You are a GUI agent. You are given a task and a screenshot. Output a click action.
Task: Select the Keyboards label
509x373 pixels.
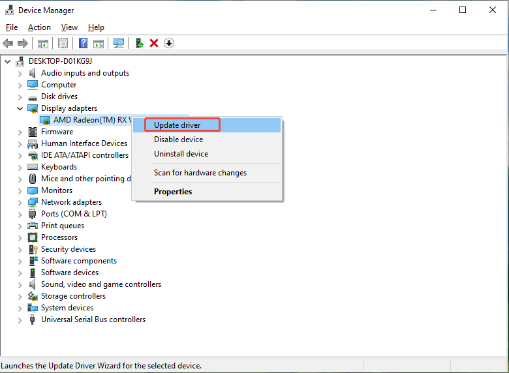click(59, 167)
